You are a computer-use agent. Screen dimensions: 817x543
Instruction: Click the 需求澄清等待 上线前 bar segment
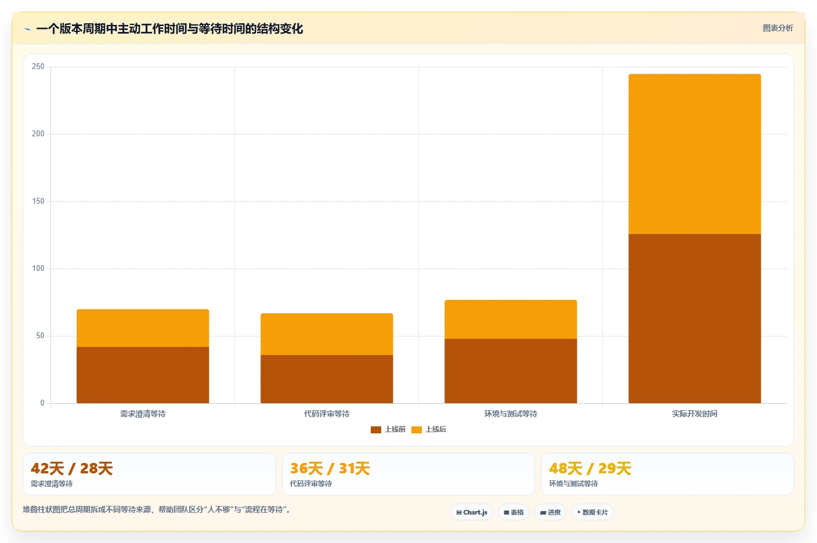pyautogui.click(x=143, y=375)
